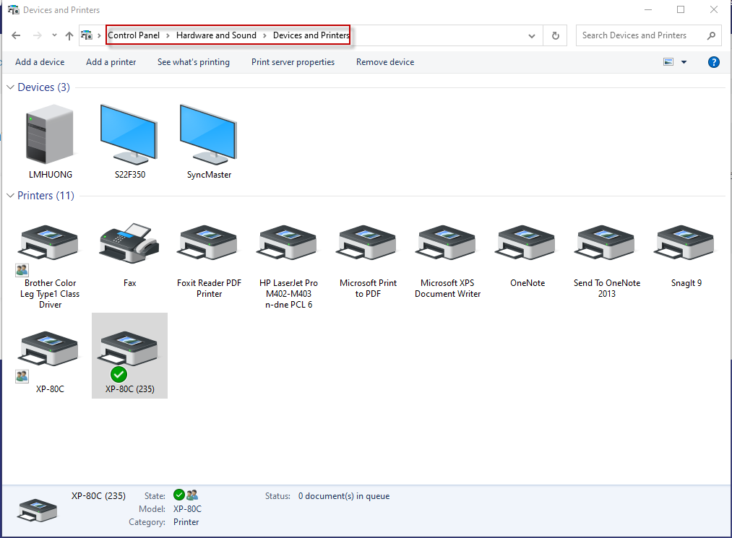Click See what's printing

click(193, 62)
